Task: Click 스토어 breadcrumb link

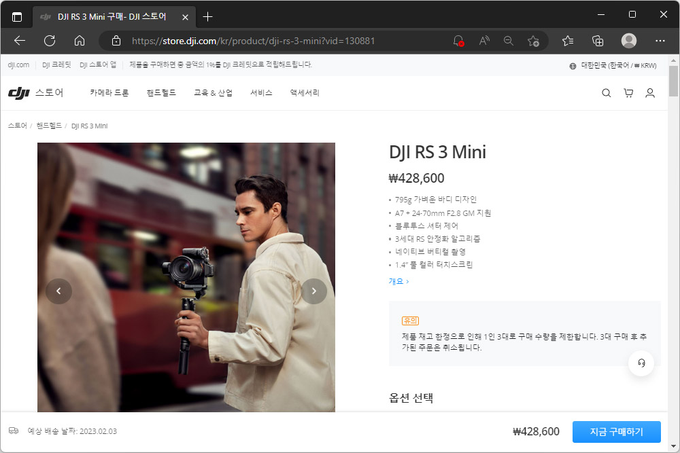Action: click(18, 126)
